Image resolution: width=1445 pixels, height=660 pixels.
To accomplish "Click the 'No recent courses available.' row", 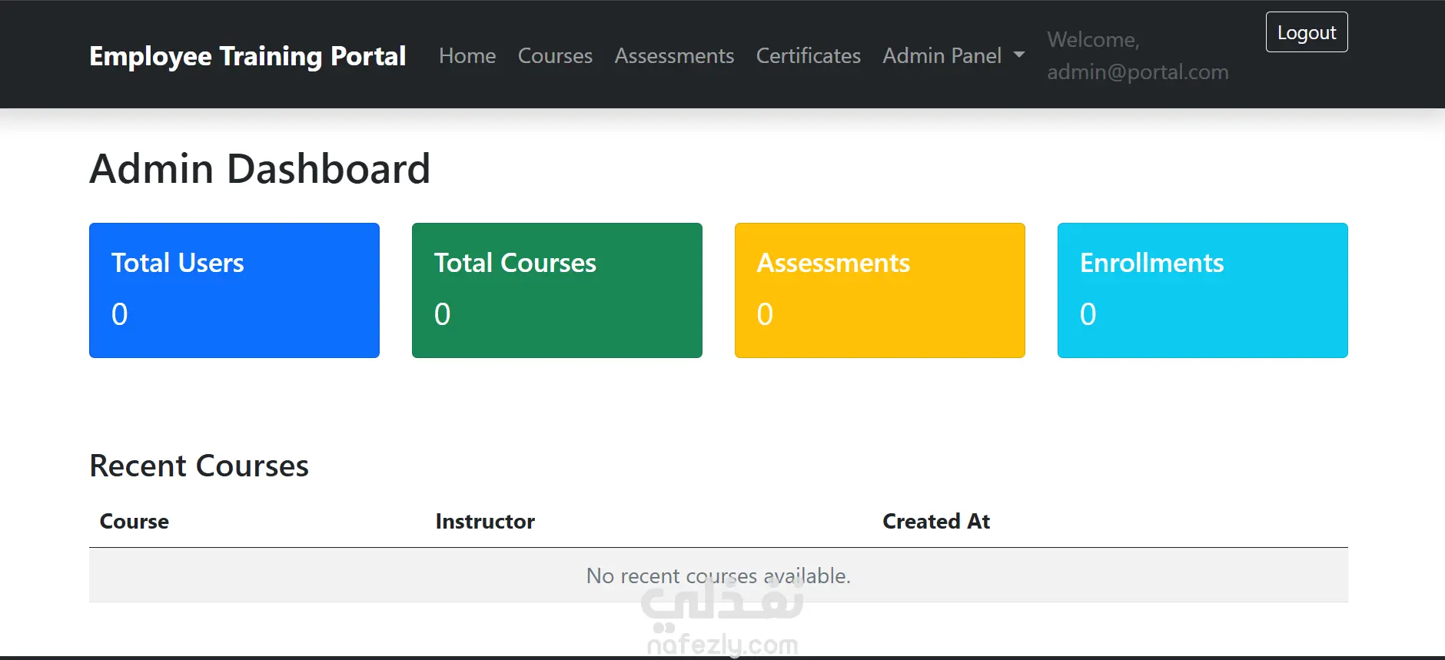I will coord(719,575).
